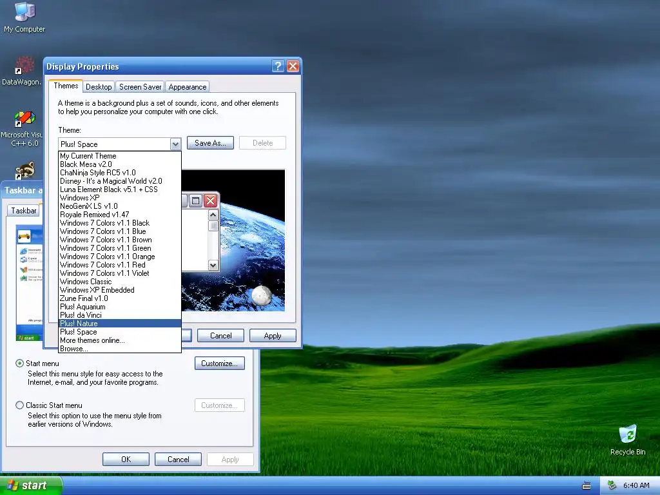Screen dimensions: 660x495
Task: Select the DataWagon desktop shortcut icon
Action: click(x=24, y=65)
